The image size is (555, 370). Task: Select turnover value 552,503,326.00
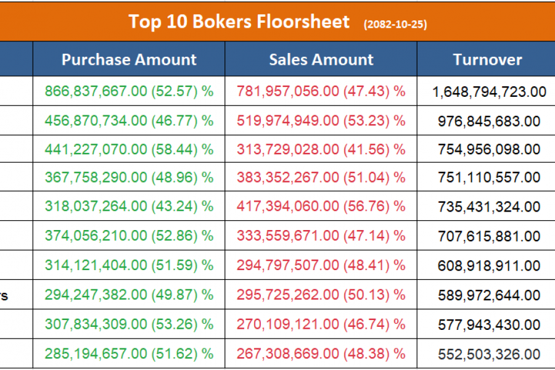coord(489,354)
